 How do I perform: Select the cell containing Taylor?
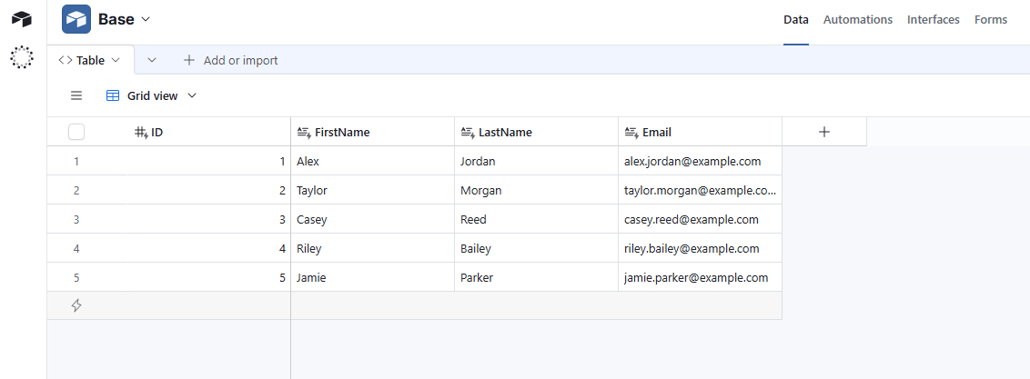click(x=372, y=190)
